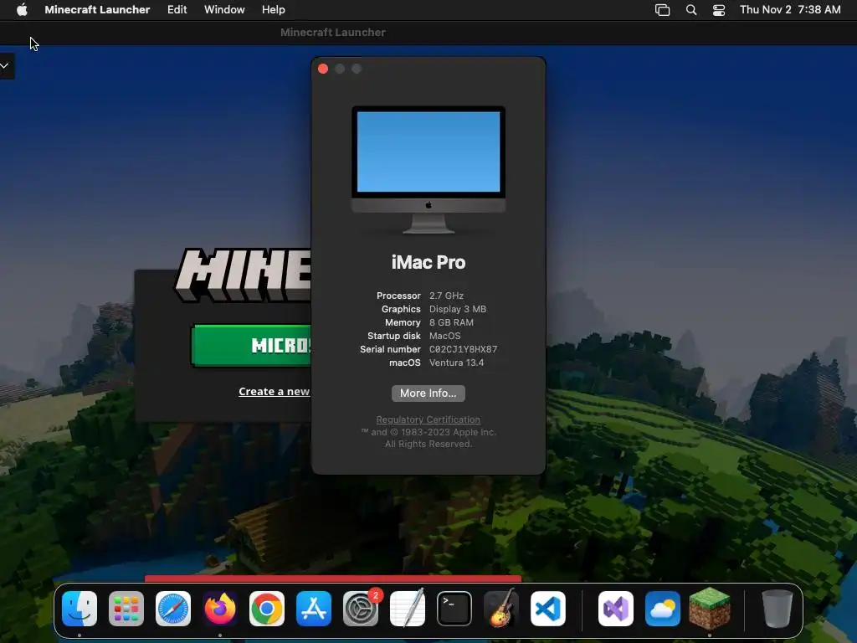Click the red progress bar above dock

tap(333, 579)
